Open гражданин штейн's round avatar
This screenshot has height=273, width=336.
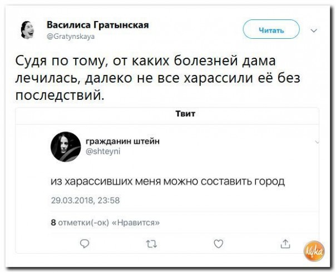[66, 147]
